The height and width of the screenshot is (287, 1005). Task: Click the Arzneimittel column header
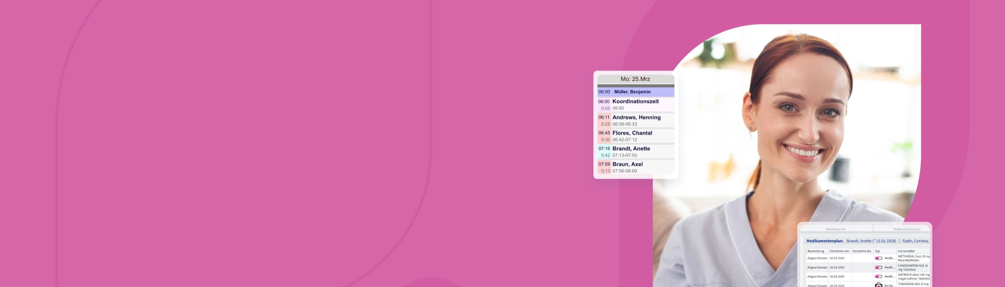tap(906, 251)
